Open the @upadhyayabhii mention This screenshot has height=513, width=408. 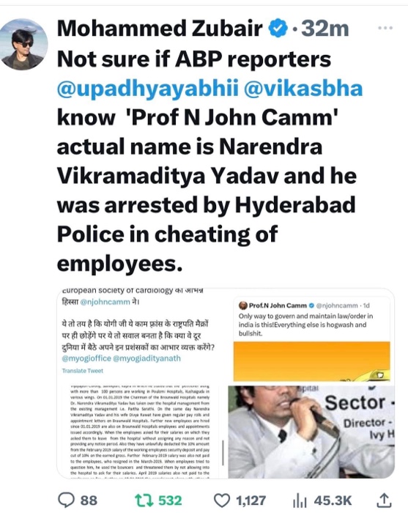(148, 89)
